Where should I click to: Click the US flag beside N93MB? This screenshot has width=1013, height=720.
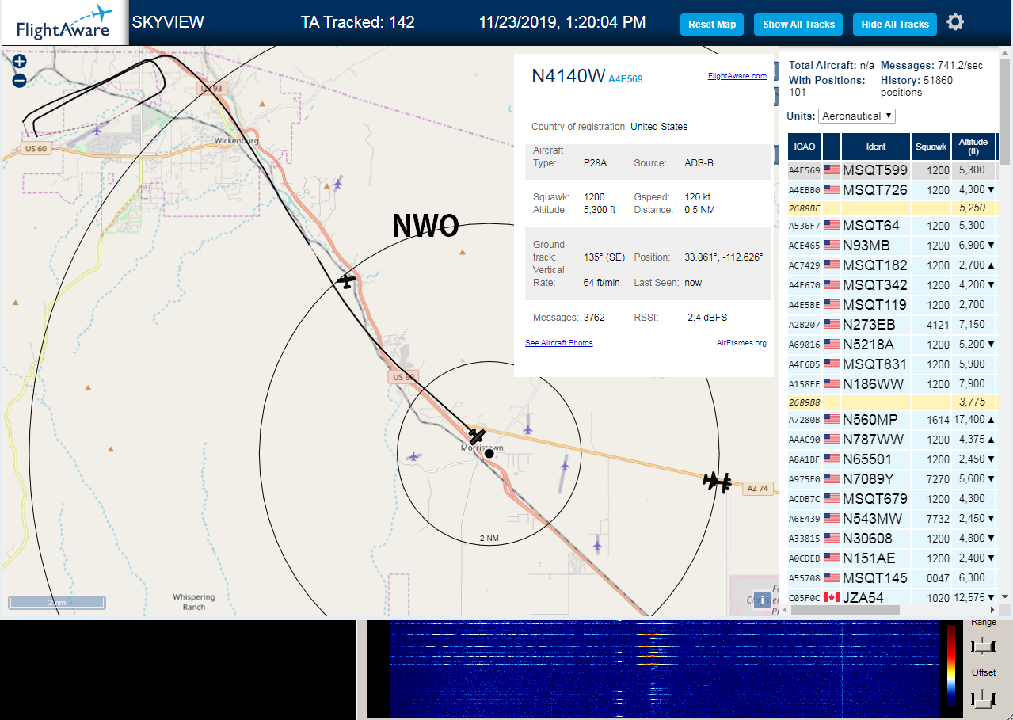click(x=832, y=245)
